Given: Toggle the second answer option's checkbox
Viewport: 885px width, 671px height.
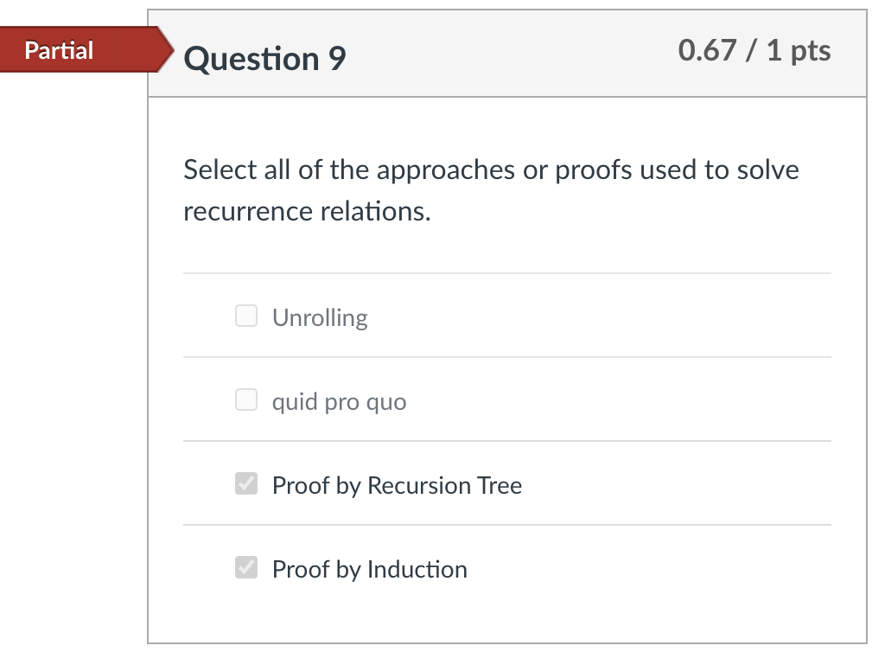Looking at the screenshot, I should pyautogui.click(x=245, y=399).
